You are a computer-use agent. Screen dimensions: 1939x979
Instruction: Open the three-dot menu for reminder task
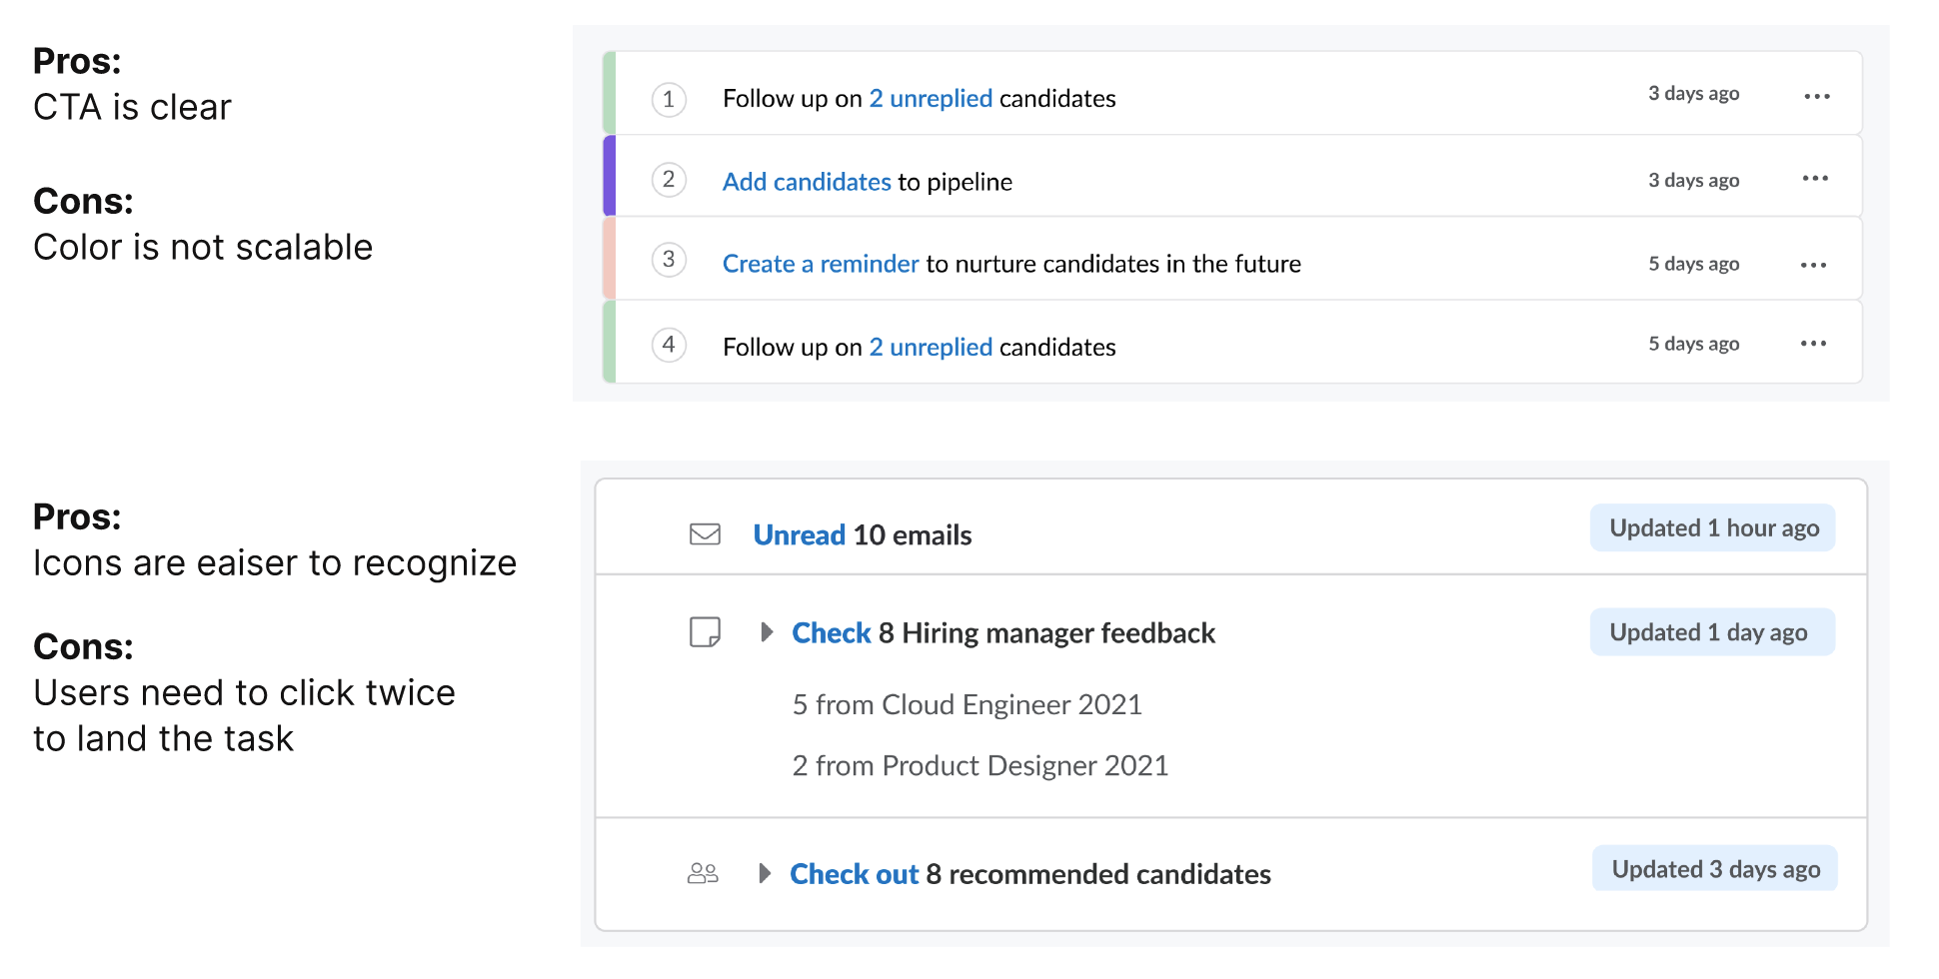(x=1813, y=265)
